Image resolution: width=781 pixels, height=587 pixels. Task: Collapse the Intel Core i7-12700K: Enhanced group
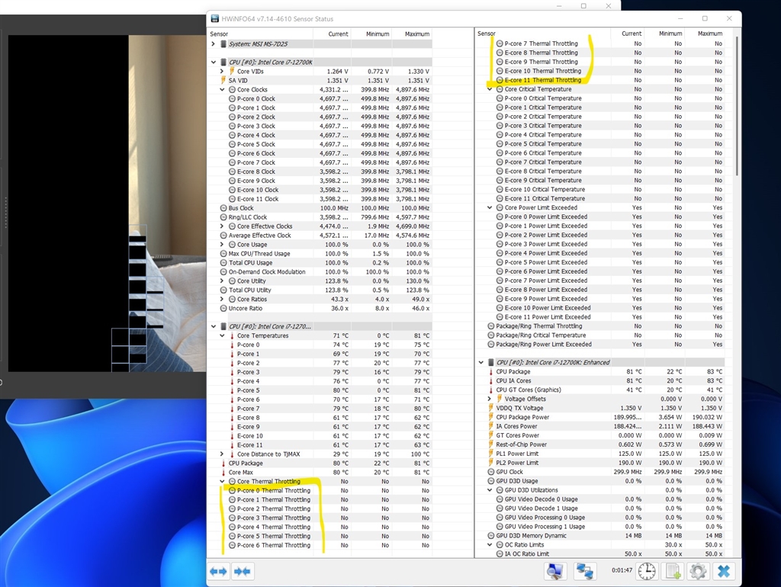pos(480,362)
